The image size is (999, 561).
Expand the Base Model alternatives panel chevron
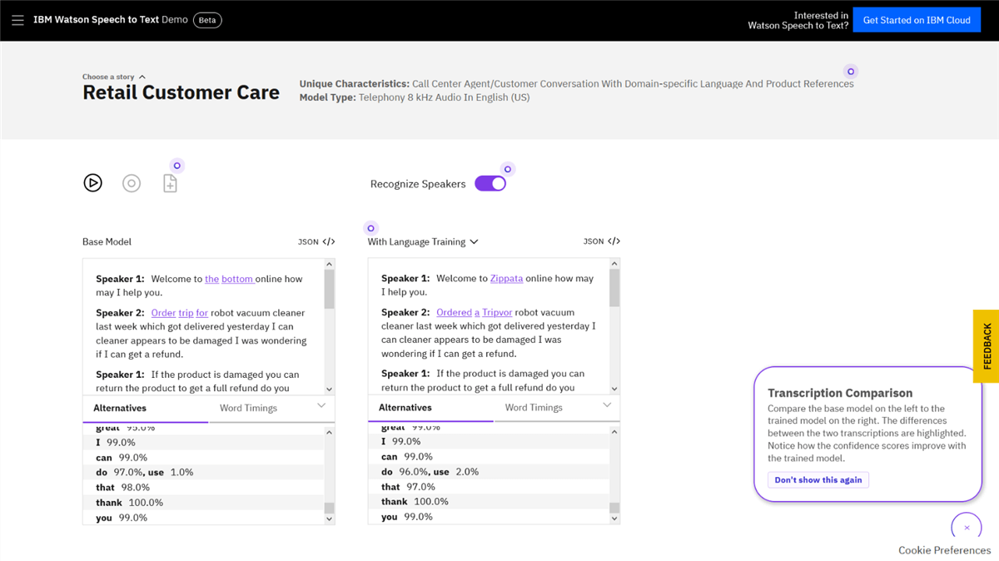point(321,405)
